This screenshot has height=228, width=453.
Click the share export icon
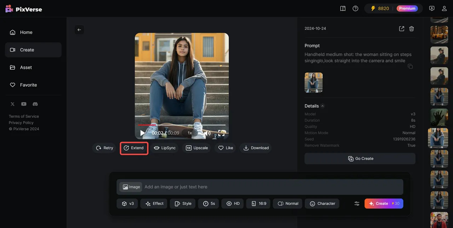[x=402, y=29]
